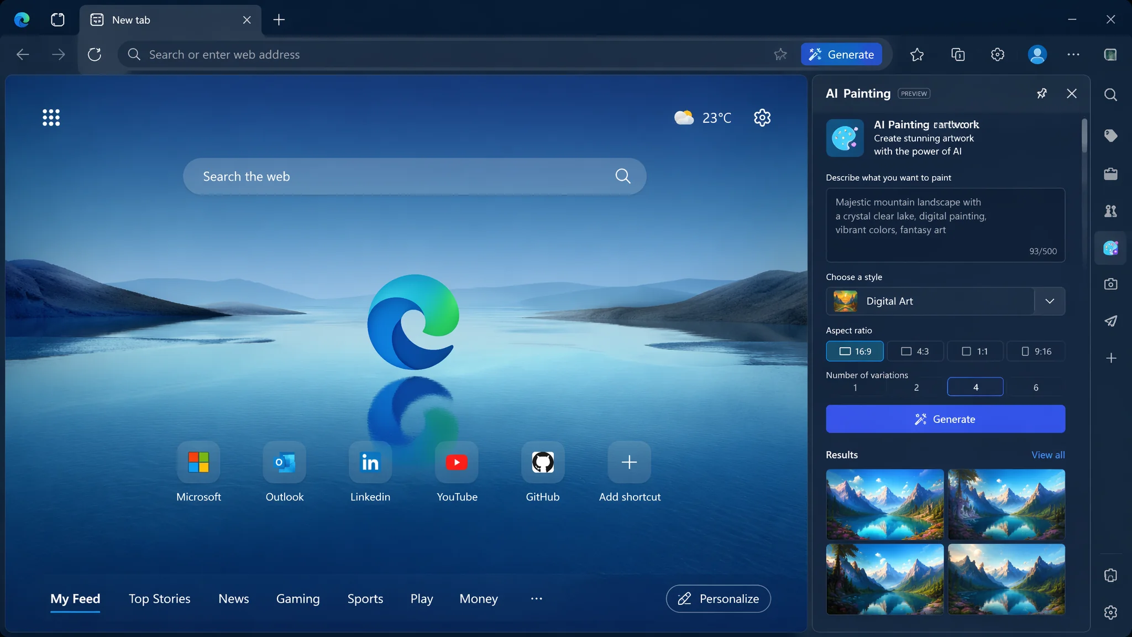This screenshot has width=1132, height=637.
Task: Select the AI Painting sidebar icon
Action: pos(1110,248)
